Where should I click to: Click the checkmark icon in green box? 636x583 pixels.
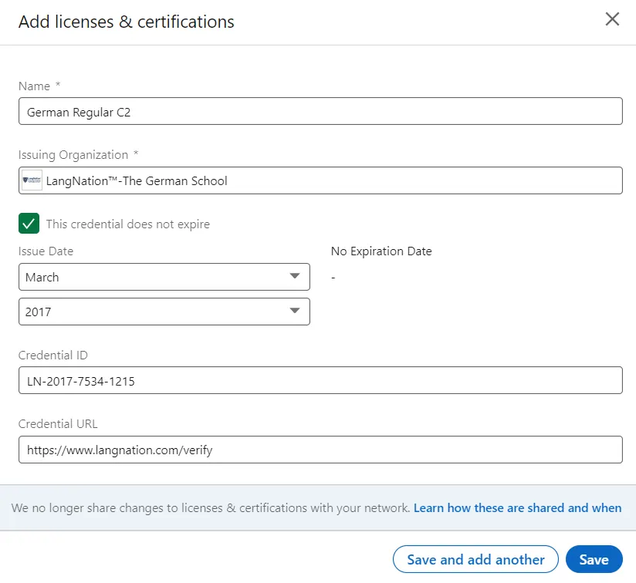click(x=29, y=223)
